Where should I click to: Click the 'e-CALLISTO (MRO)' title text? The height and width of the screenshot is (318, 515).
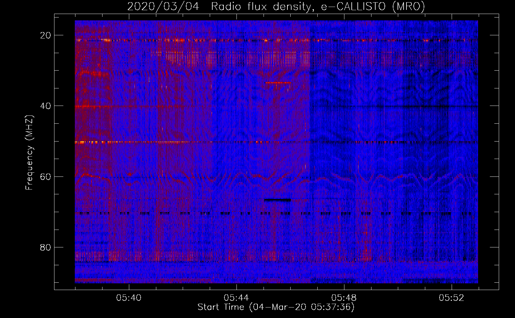point(373,6)
